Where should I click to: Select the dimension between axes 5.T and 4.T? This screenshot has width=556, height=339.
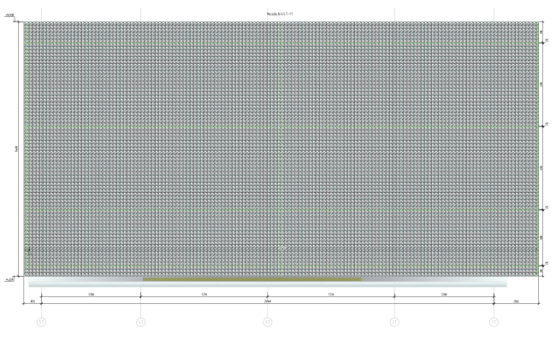click(x=92, y=295)
